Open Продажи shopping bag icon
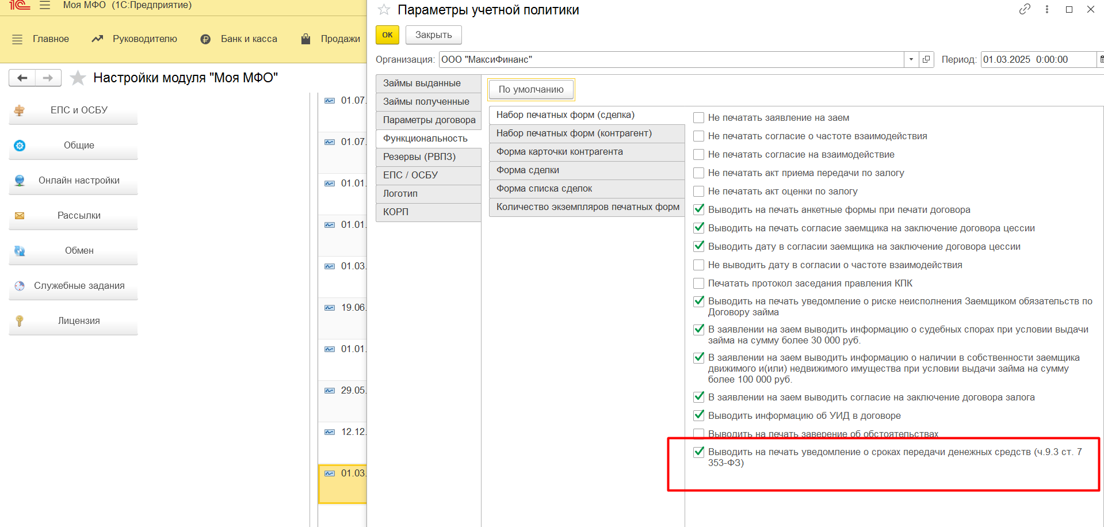The image size is (1104, 527). click(305, 39)
